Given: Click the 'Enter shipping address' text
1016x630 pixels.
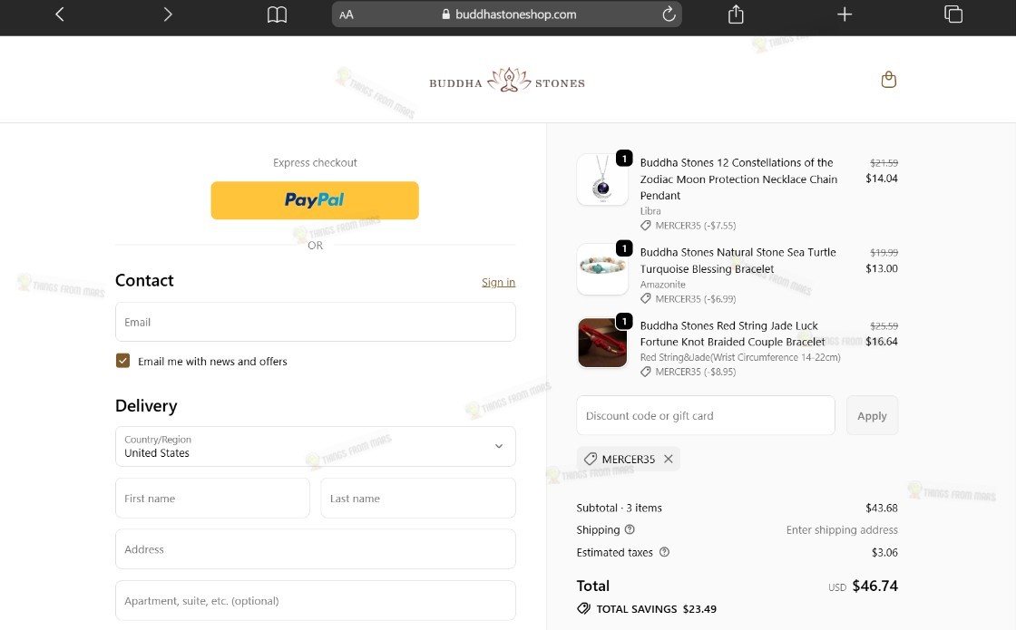Looking at the screenshot, I should [x=842, y=529].
